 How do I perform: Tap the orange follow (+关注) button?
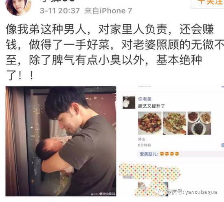(x=208, y=3)
